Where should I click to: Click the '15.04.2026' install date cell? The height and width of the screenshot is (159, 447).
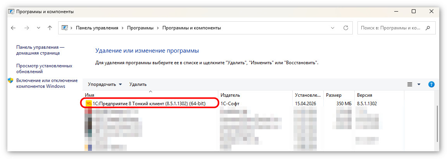coord(306,104)
